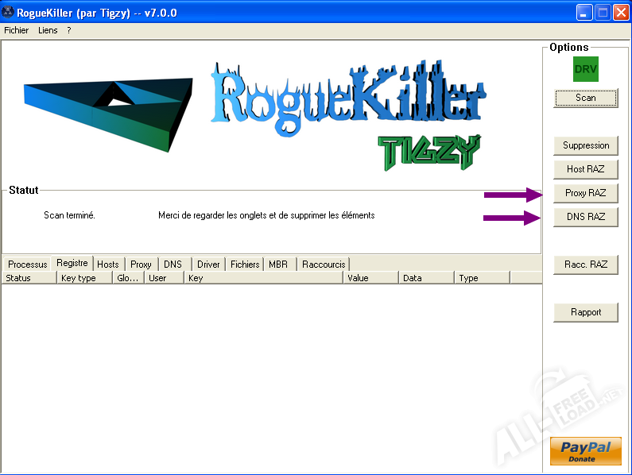The image size is (632, 475).
Task: Click the DNS RAZ button
Action: 585,217
